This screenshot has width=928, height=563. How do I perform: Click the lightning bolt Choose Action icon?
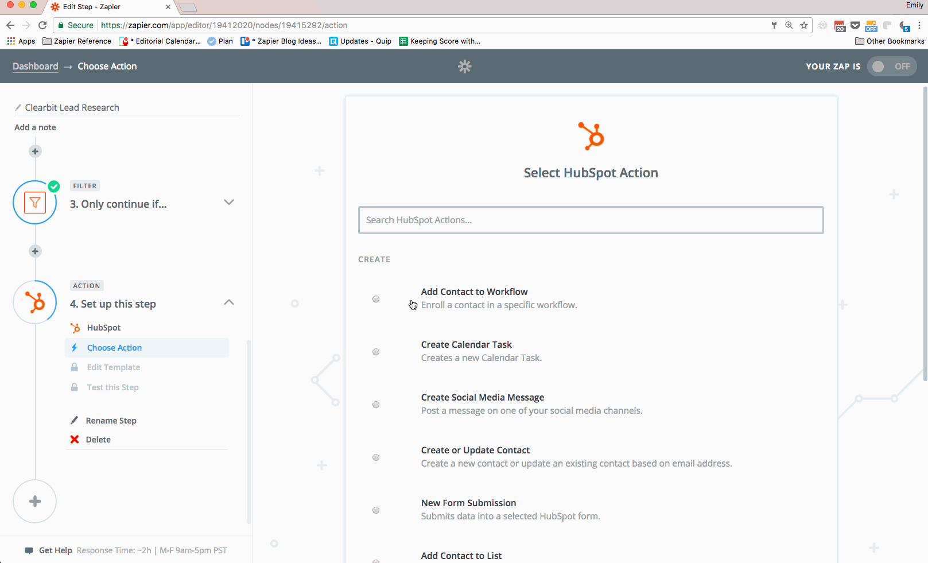click(x=75, y=348)
